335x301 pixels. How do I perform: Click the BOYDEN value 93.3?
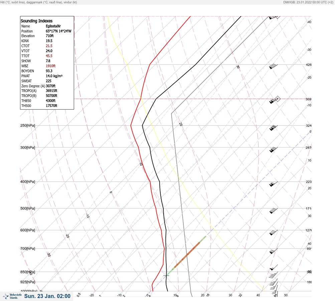click(x=49, y=71)
